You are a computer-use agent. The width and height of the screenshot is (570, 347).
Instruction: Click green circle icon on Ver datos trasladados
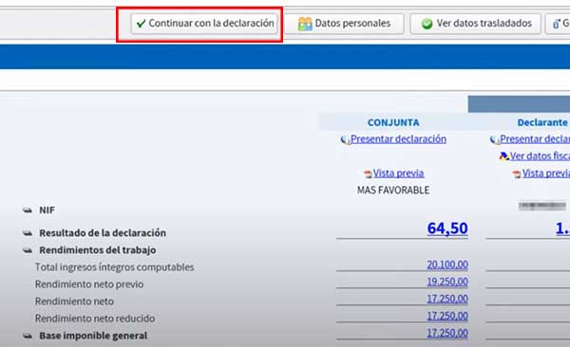(x=427, y=24)
